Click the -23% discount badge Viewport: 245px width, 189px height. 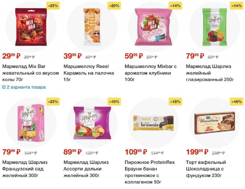[53, 102]
